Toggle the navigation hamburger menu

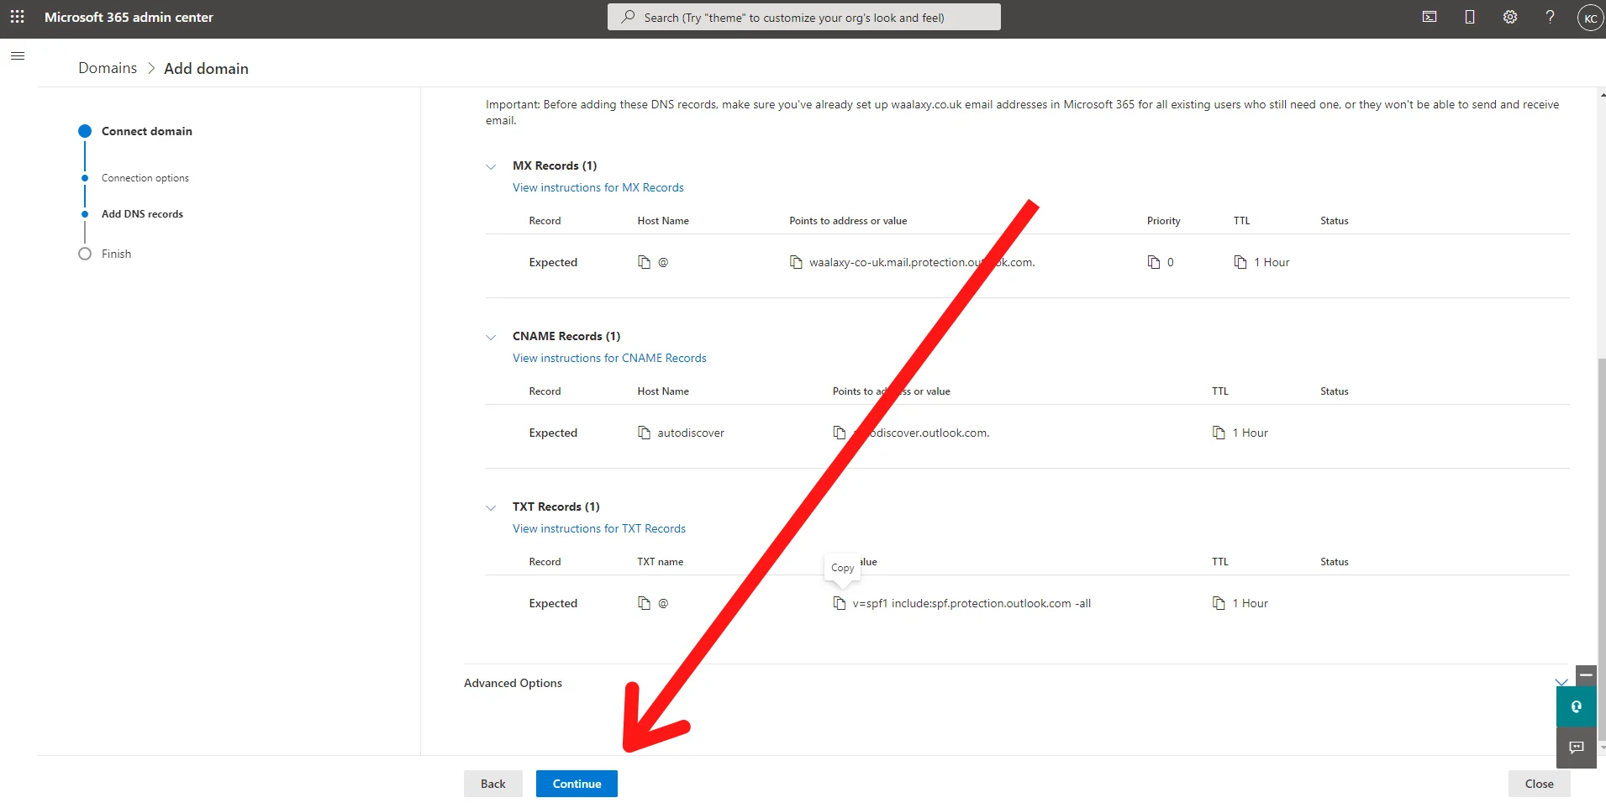pyautogui.click(x=18, y=56)
